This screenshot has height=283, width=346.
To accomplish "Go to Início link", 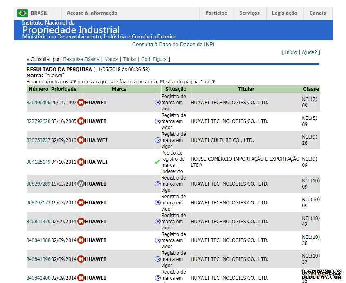I will point(291,52).
